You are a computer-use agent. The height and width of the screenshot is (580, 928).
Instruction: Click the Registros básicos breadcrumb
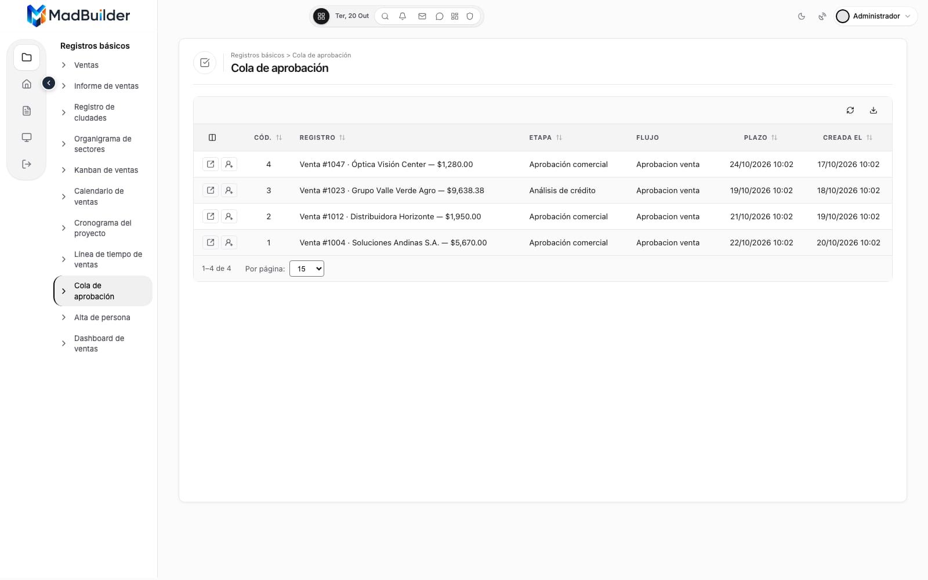coord(258,55)
